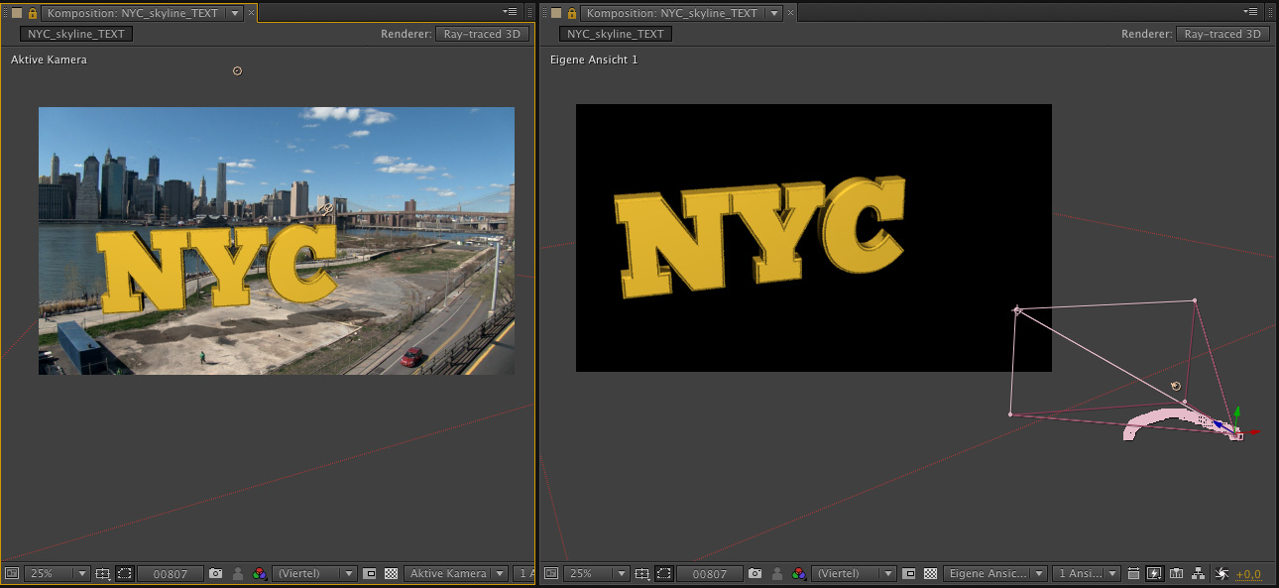Click the exposure value +0,0
This screenshot has width=1279, height=588.
coord(1248,573)
